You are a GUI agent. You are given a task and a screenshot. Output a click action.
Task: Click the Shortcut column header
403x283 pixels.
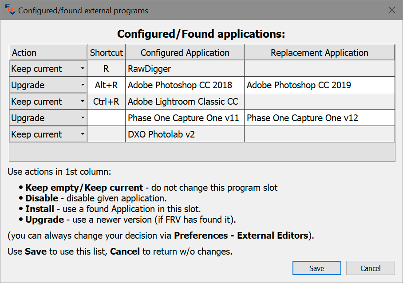click(107, 53)
